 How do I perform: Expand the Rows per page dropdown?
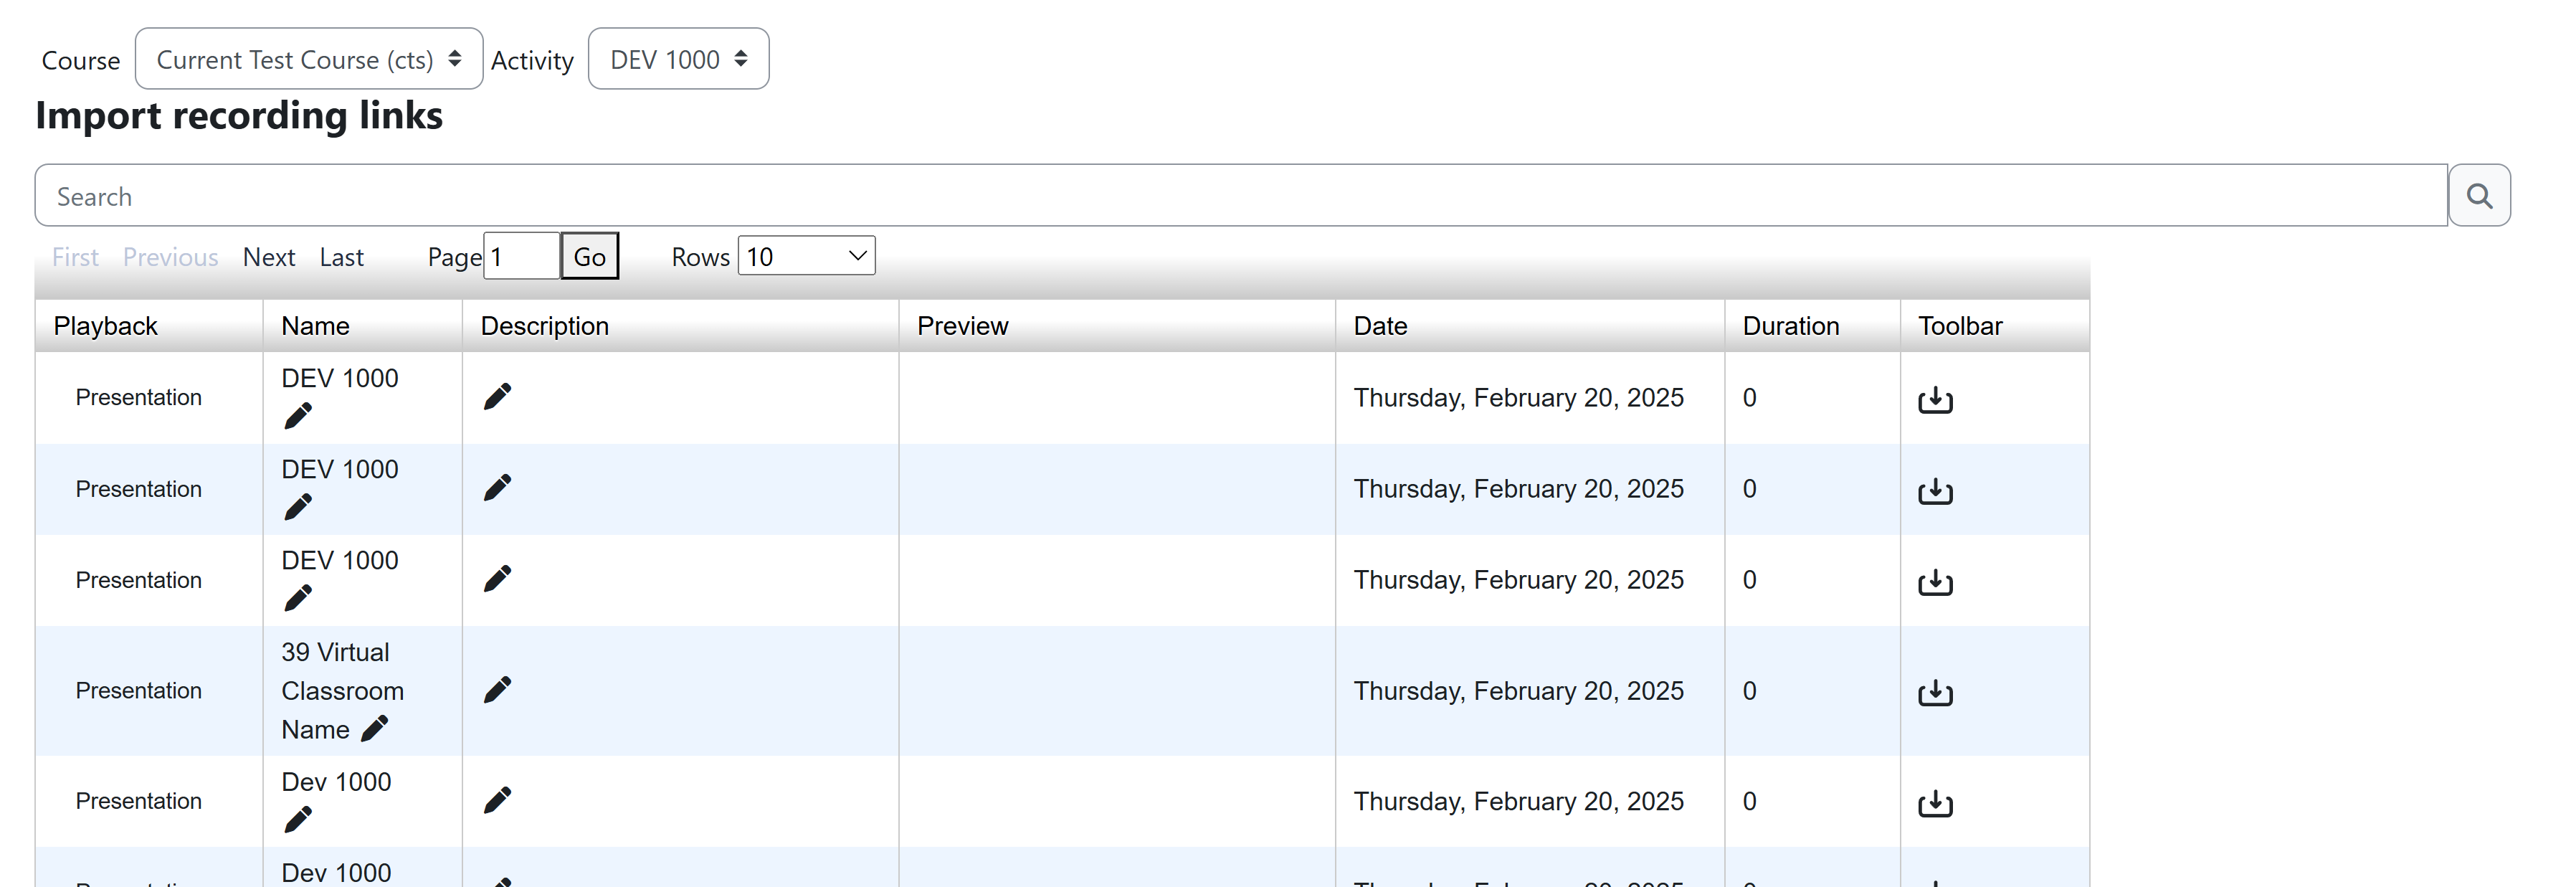click(x=806, y=256)
